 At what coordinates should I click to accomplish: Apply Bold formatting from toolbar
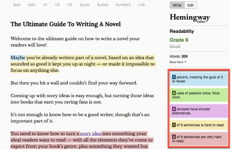pos(17,5)
